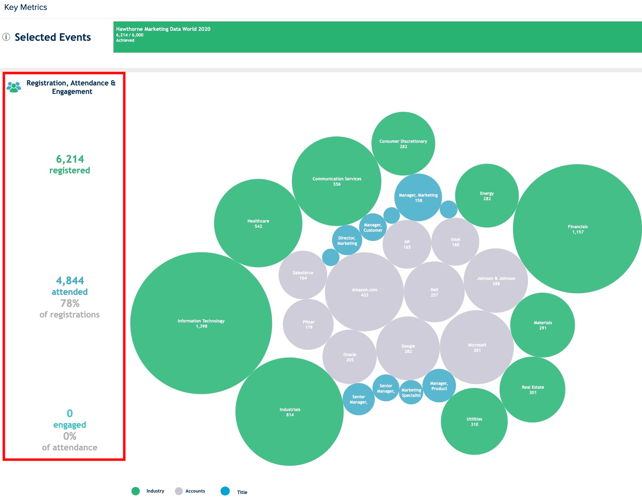Click the Manager, Customer title bubble
The height and width of the screenshot is (500, 642).
(373, 227)
